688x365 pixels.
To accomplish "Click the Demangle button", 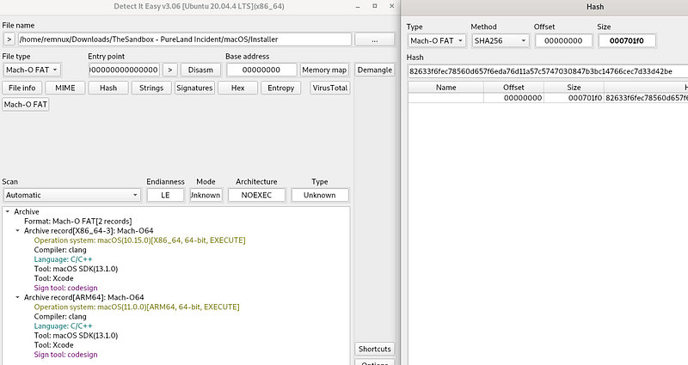I will pos(375,70).
